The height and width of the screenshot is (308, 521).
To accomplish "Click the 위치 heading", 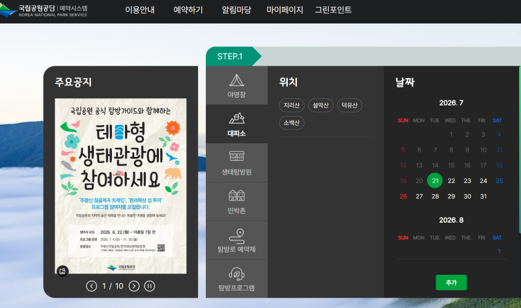I will 288,82.
